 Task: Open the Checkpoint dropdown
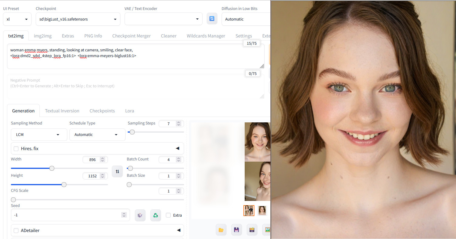click(x=78, y=19)
